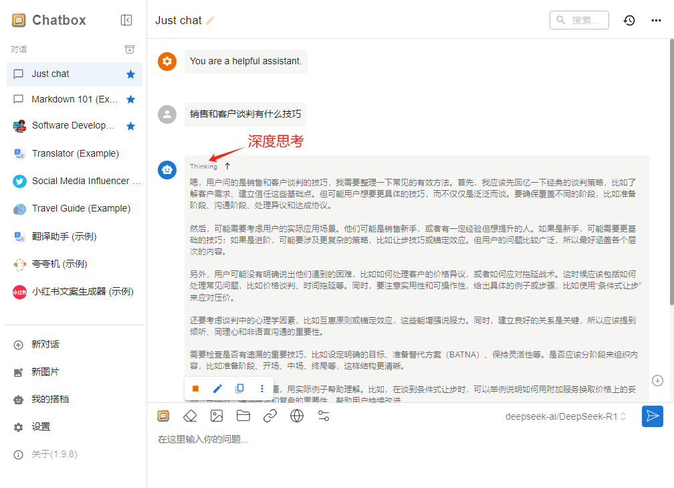Open the deepseek-ai/DeepSeek-R1 model selector

[566, 416]
